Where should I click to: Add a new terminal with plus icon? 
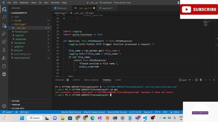pyautogui.click(x=189, y=80)
